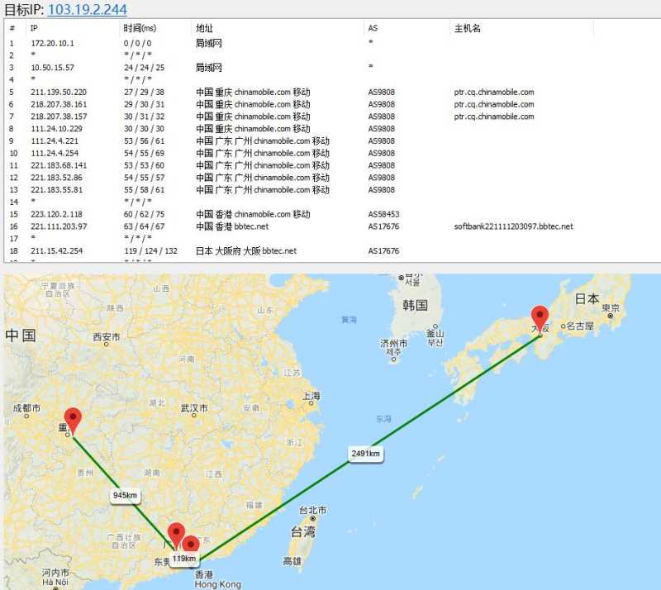The height and width of the screenshot is (590, 661).
Task: Select hop row 221.183.52.86
Action: point(332,178)
